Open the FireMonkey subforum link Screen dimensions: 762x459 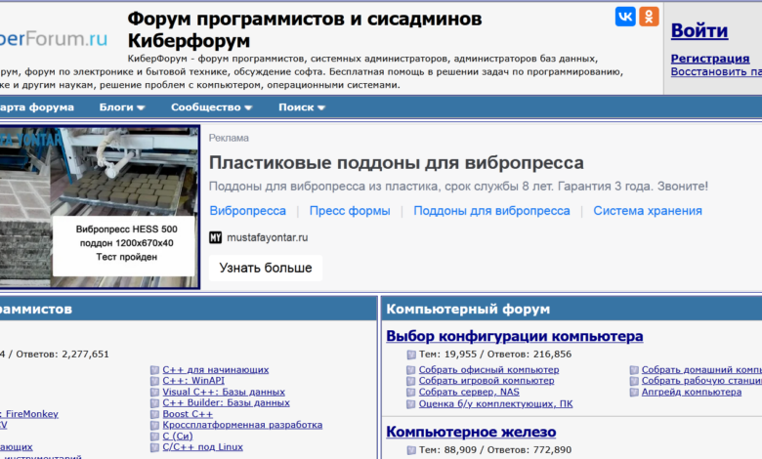click(29, 414)
